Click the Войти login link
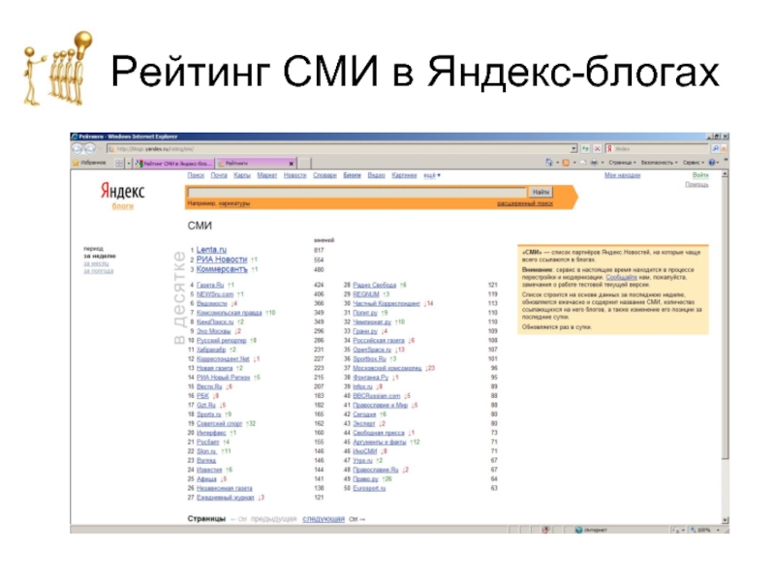775x581 pixels. [699, 175]
